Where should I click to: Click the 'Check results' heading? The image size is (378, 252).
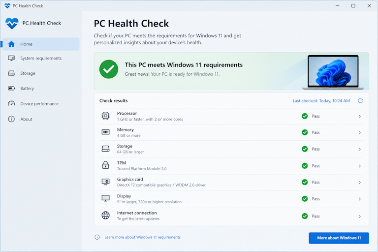(x=114, y=100)
